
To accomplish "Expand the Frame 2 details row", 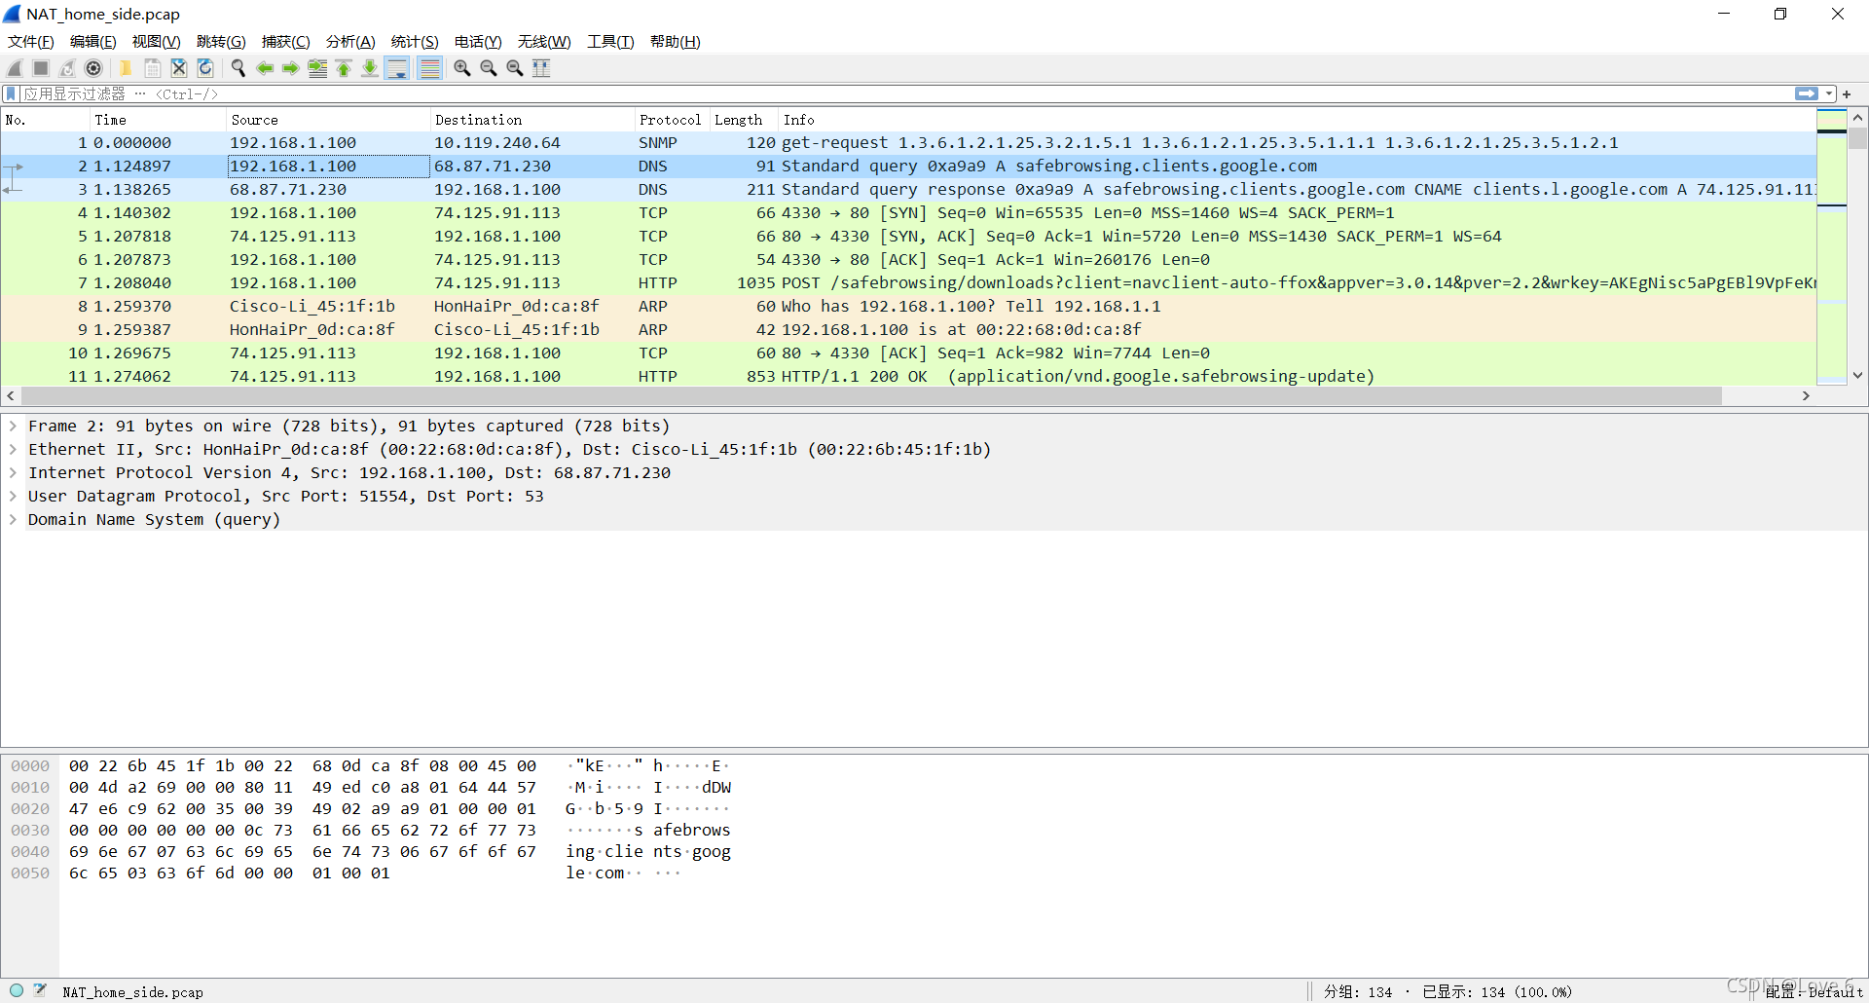I will (x=13, y=426).
